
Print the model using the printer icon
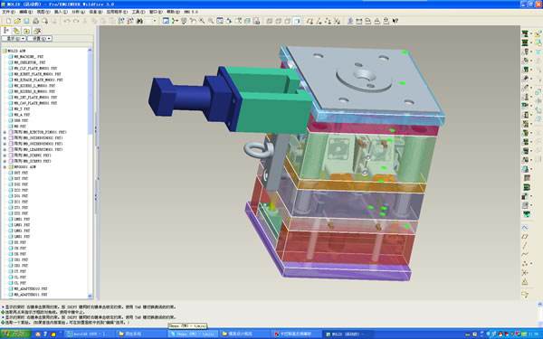35,21
